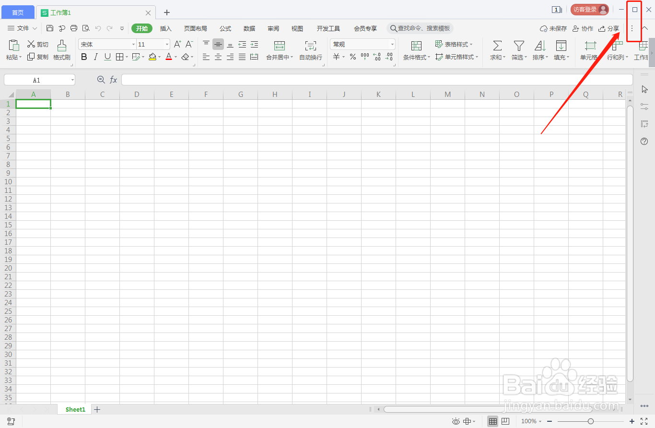The width and height of the screenshot is (655, 428).
Task: Go to the 首页 (Home) tab
Action: pos(18,12)
